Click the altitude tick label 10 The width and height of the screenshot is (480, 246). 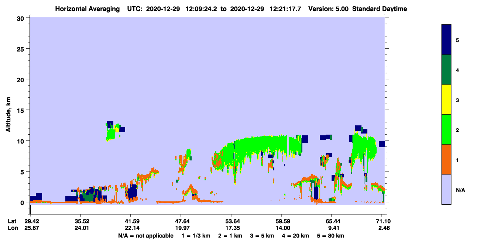point(21,141)
